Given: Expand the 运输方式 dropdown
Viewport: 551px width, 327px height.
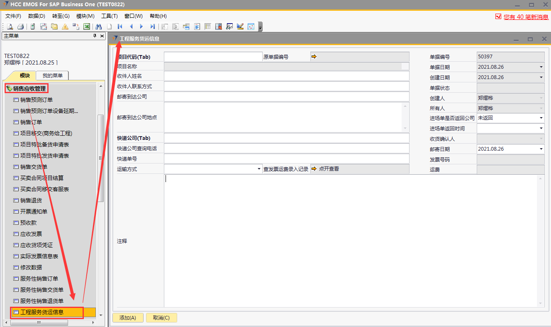Looking at the screenshot, I should click(259, 169).
